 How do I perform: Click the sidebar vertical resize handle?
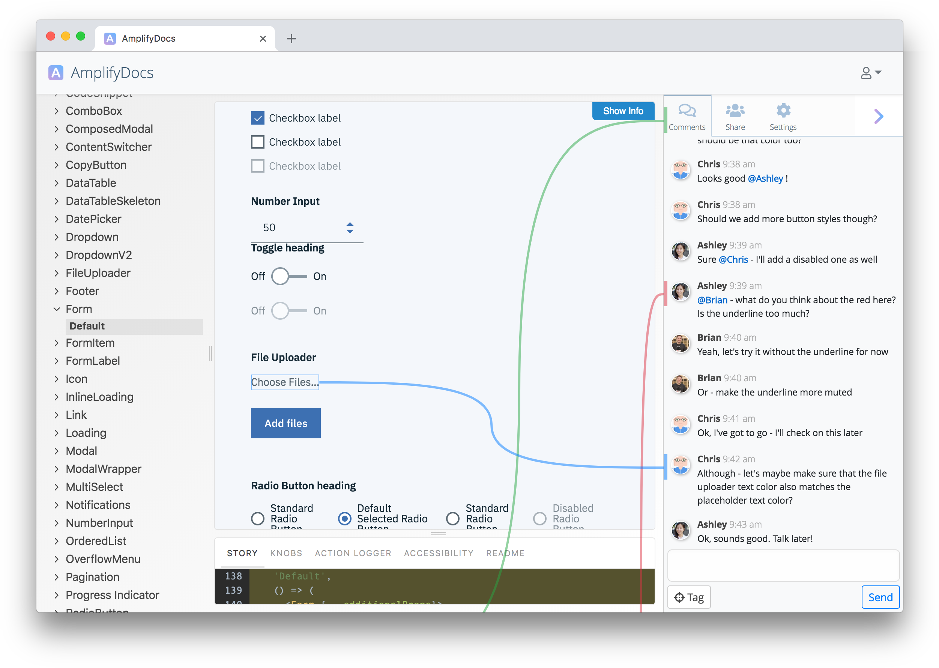pyautogui.click(x=210, y=354)
